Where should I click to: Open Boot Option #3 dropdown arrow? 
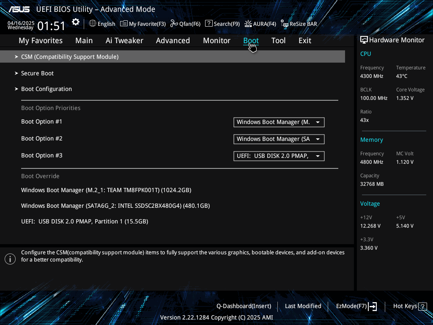pyautogui.click(x=318, y=156)
